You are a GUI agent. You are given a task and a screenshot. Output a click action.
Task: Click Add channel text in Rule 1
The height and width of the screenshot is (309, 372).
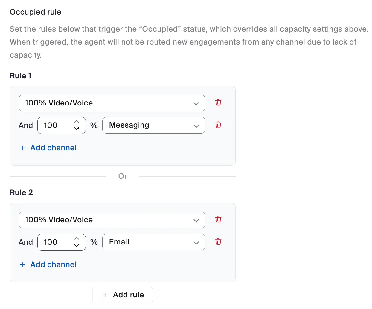pyautogui.click(x=54, y=148)
